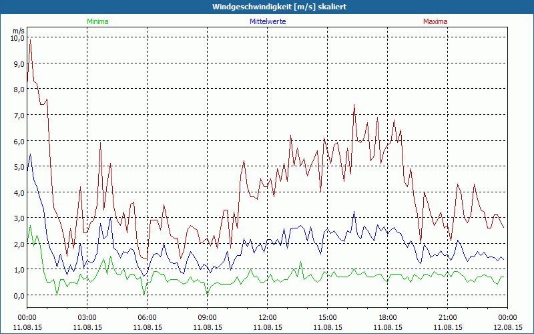Click the blue Mittelwerte legend label
The height and width of the screenshot is (334, 534).
click(x=268, y=21)
